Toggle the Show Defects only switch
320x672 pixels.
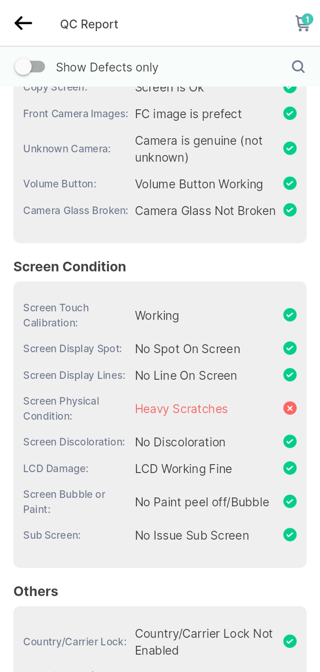click(x=30, y=67)
